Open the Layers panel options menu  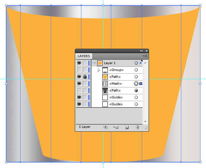(145, 56)
